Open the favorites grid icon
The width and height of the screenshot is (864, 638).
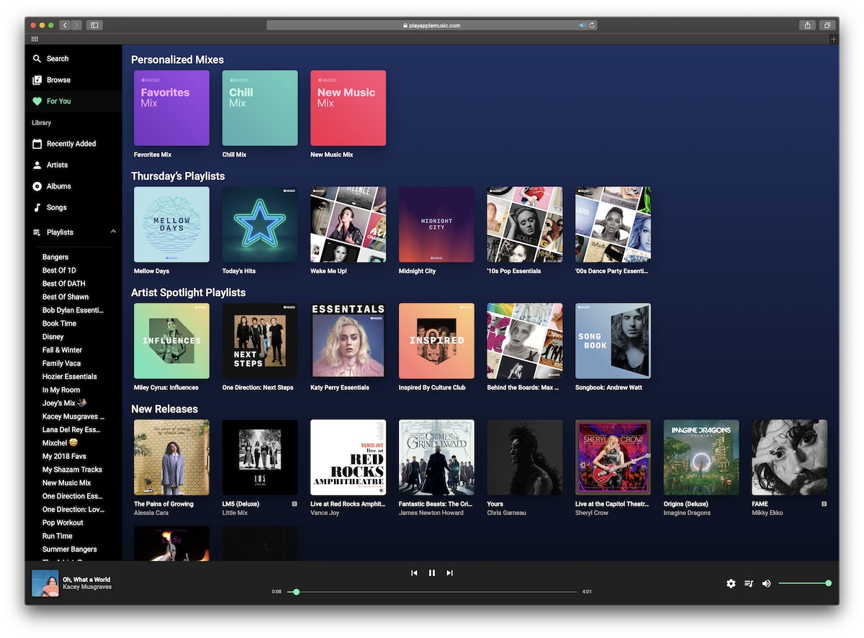pyautogui.click(x=35, y=39)
